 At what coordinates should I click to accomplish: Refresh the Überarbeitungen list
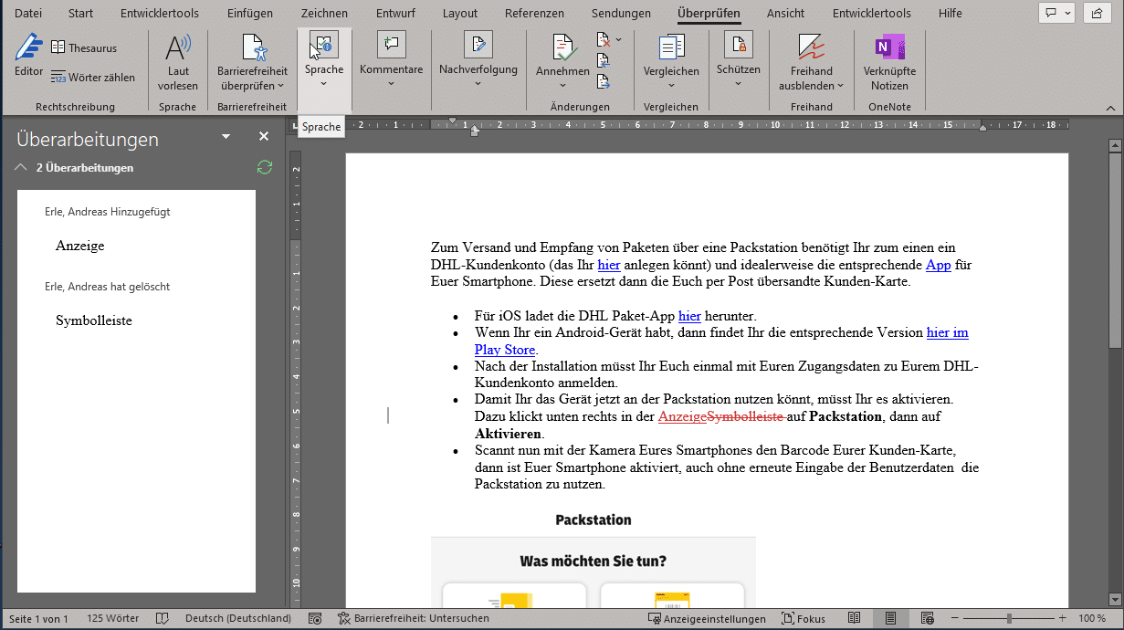tap(265, 167)
